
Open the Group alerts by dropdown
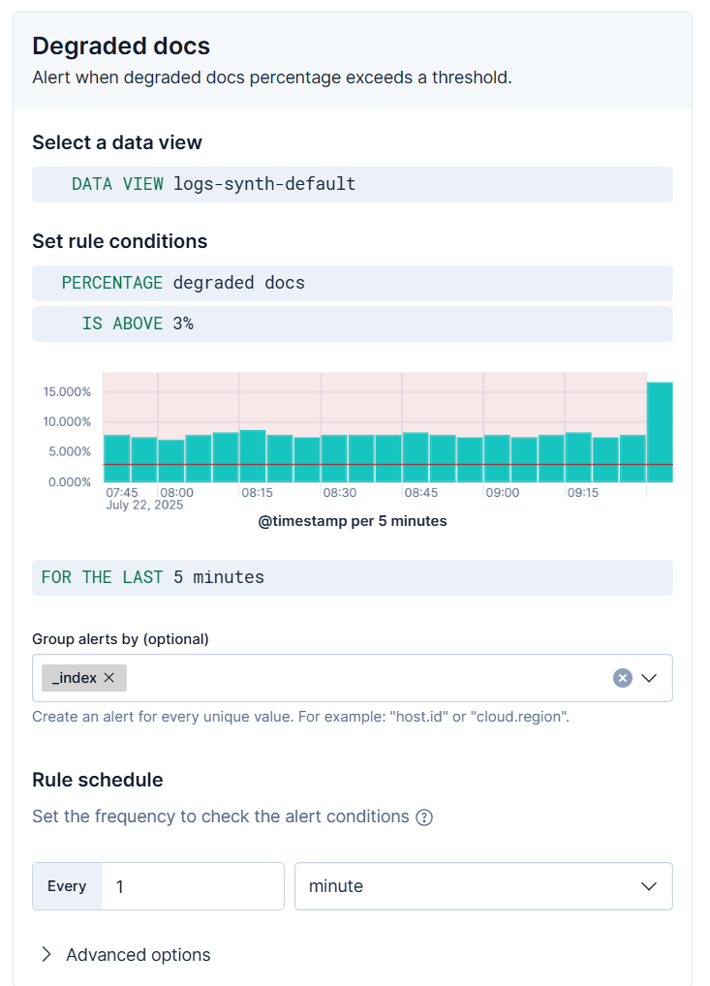(647, 677)
